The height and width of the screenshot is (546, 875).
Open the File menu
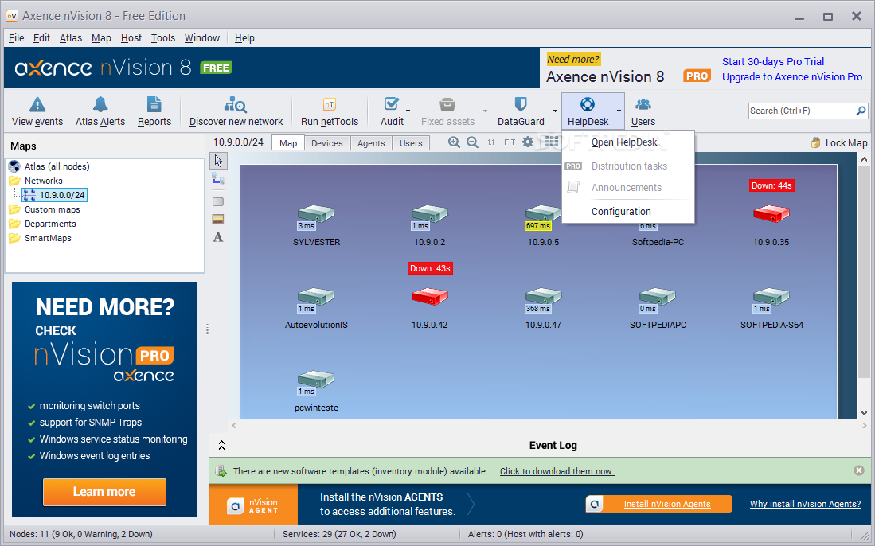point(16,38)
